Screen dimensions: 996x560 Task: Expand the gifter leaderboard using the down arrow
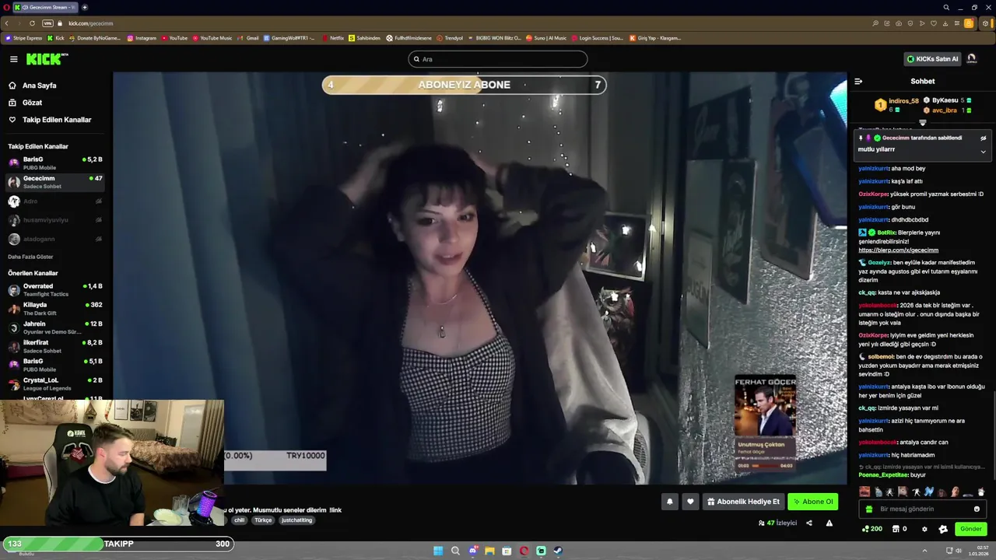tap(923, 122)
